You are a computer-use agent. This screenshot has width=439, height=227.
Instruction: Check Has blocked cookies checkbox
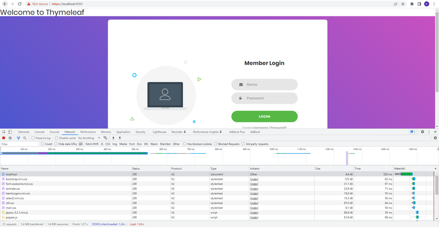(185, 144)
